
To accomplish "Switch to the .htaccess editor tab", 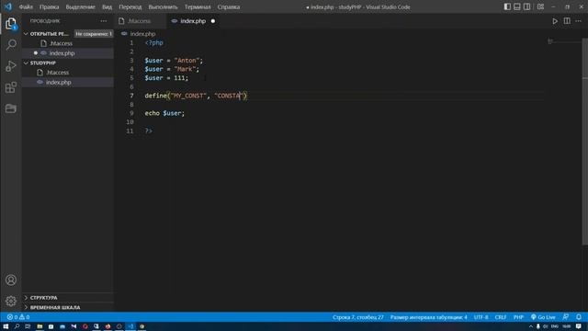I will coord(140,21).
